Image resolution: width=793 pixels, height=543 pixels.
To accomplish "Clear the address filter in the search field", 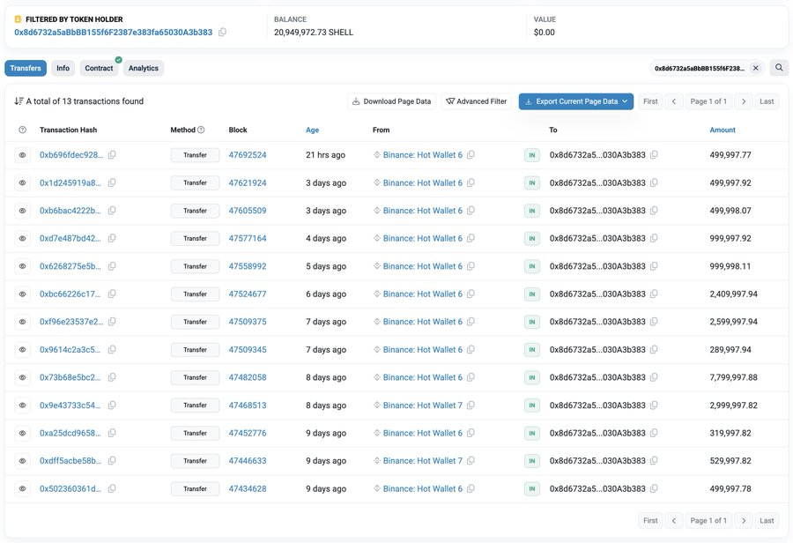I will (x=756, y=67).
